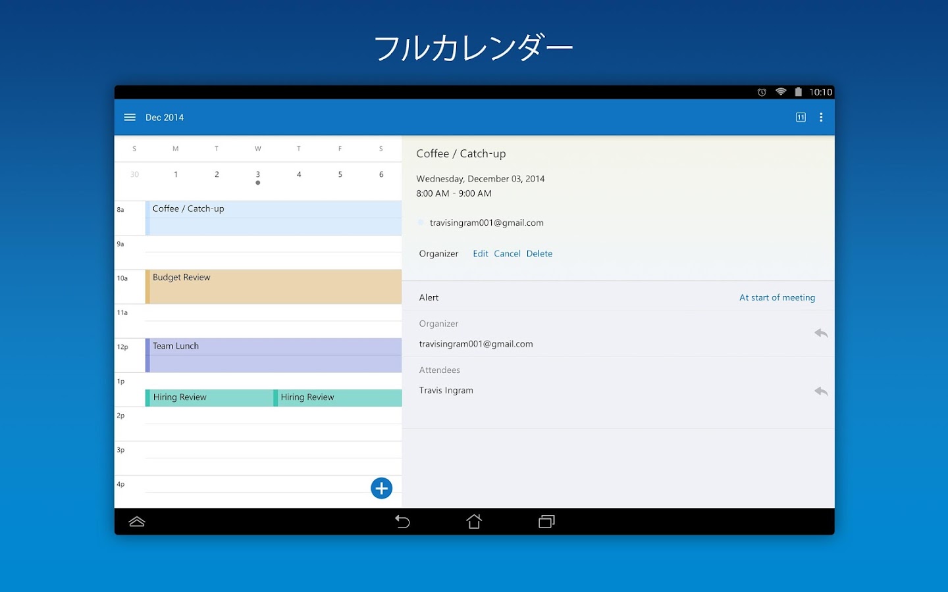Viewport: 948px width, 592px height.
Task: Select December 3 in the week row
Action: pos(257,174)
